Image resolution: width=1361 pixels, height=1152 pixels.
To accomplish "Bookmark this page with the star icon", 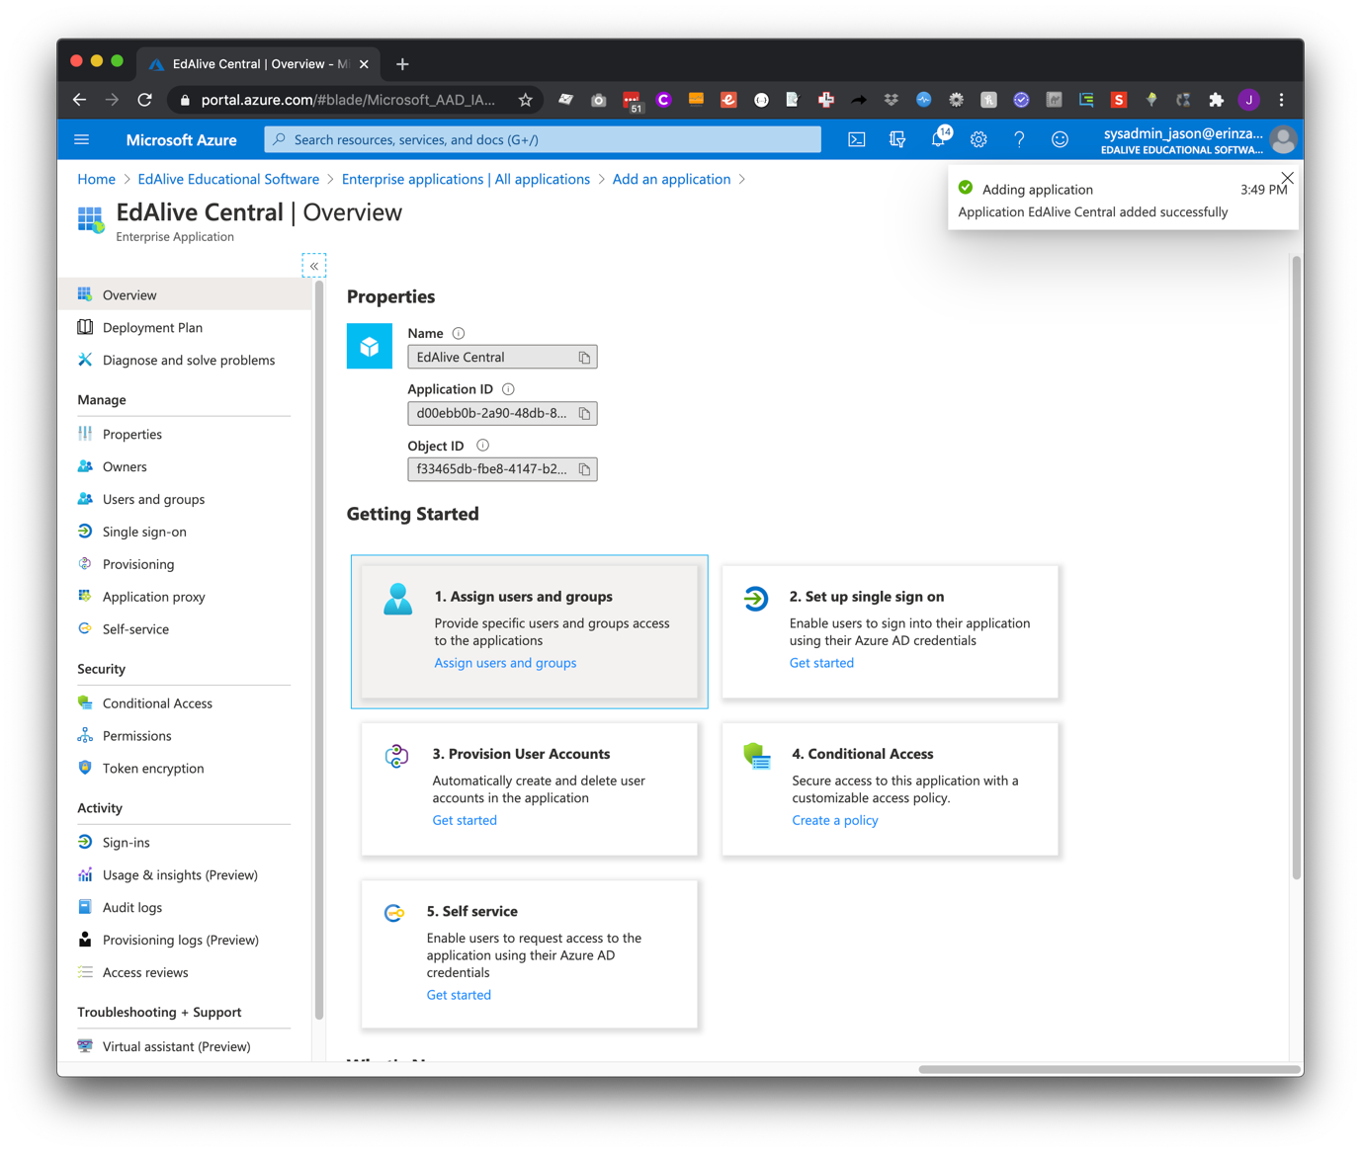I will [525, 100].
